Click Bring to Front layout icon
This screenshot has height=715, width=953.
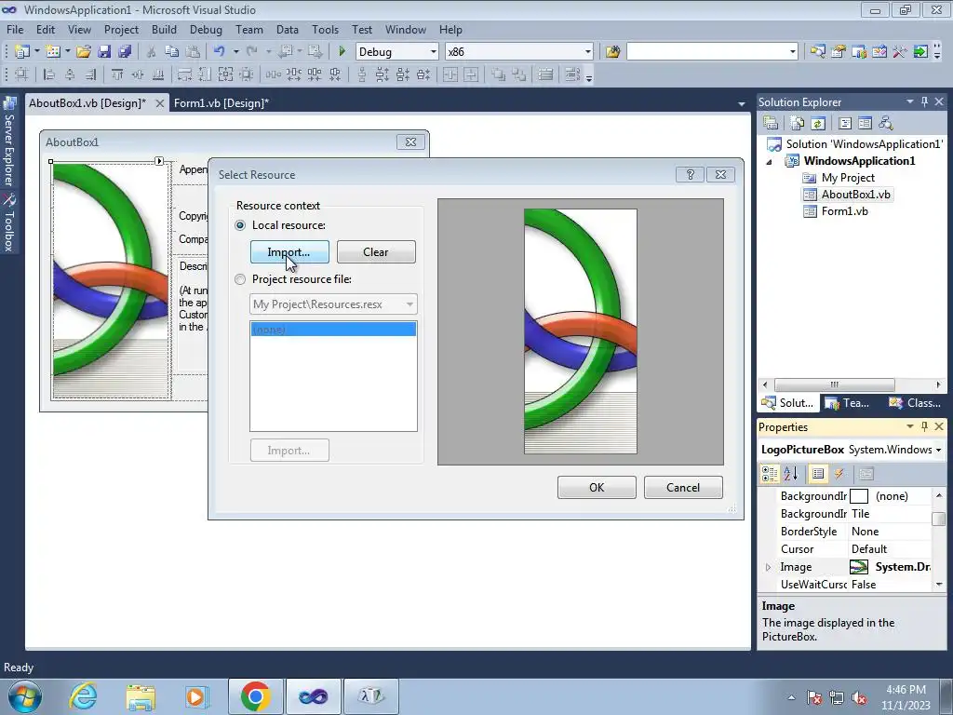point(499,74)
